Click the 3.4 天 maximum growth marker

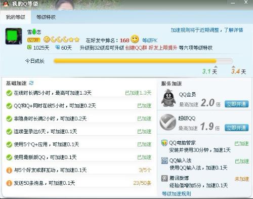(238, 71)
